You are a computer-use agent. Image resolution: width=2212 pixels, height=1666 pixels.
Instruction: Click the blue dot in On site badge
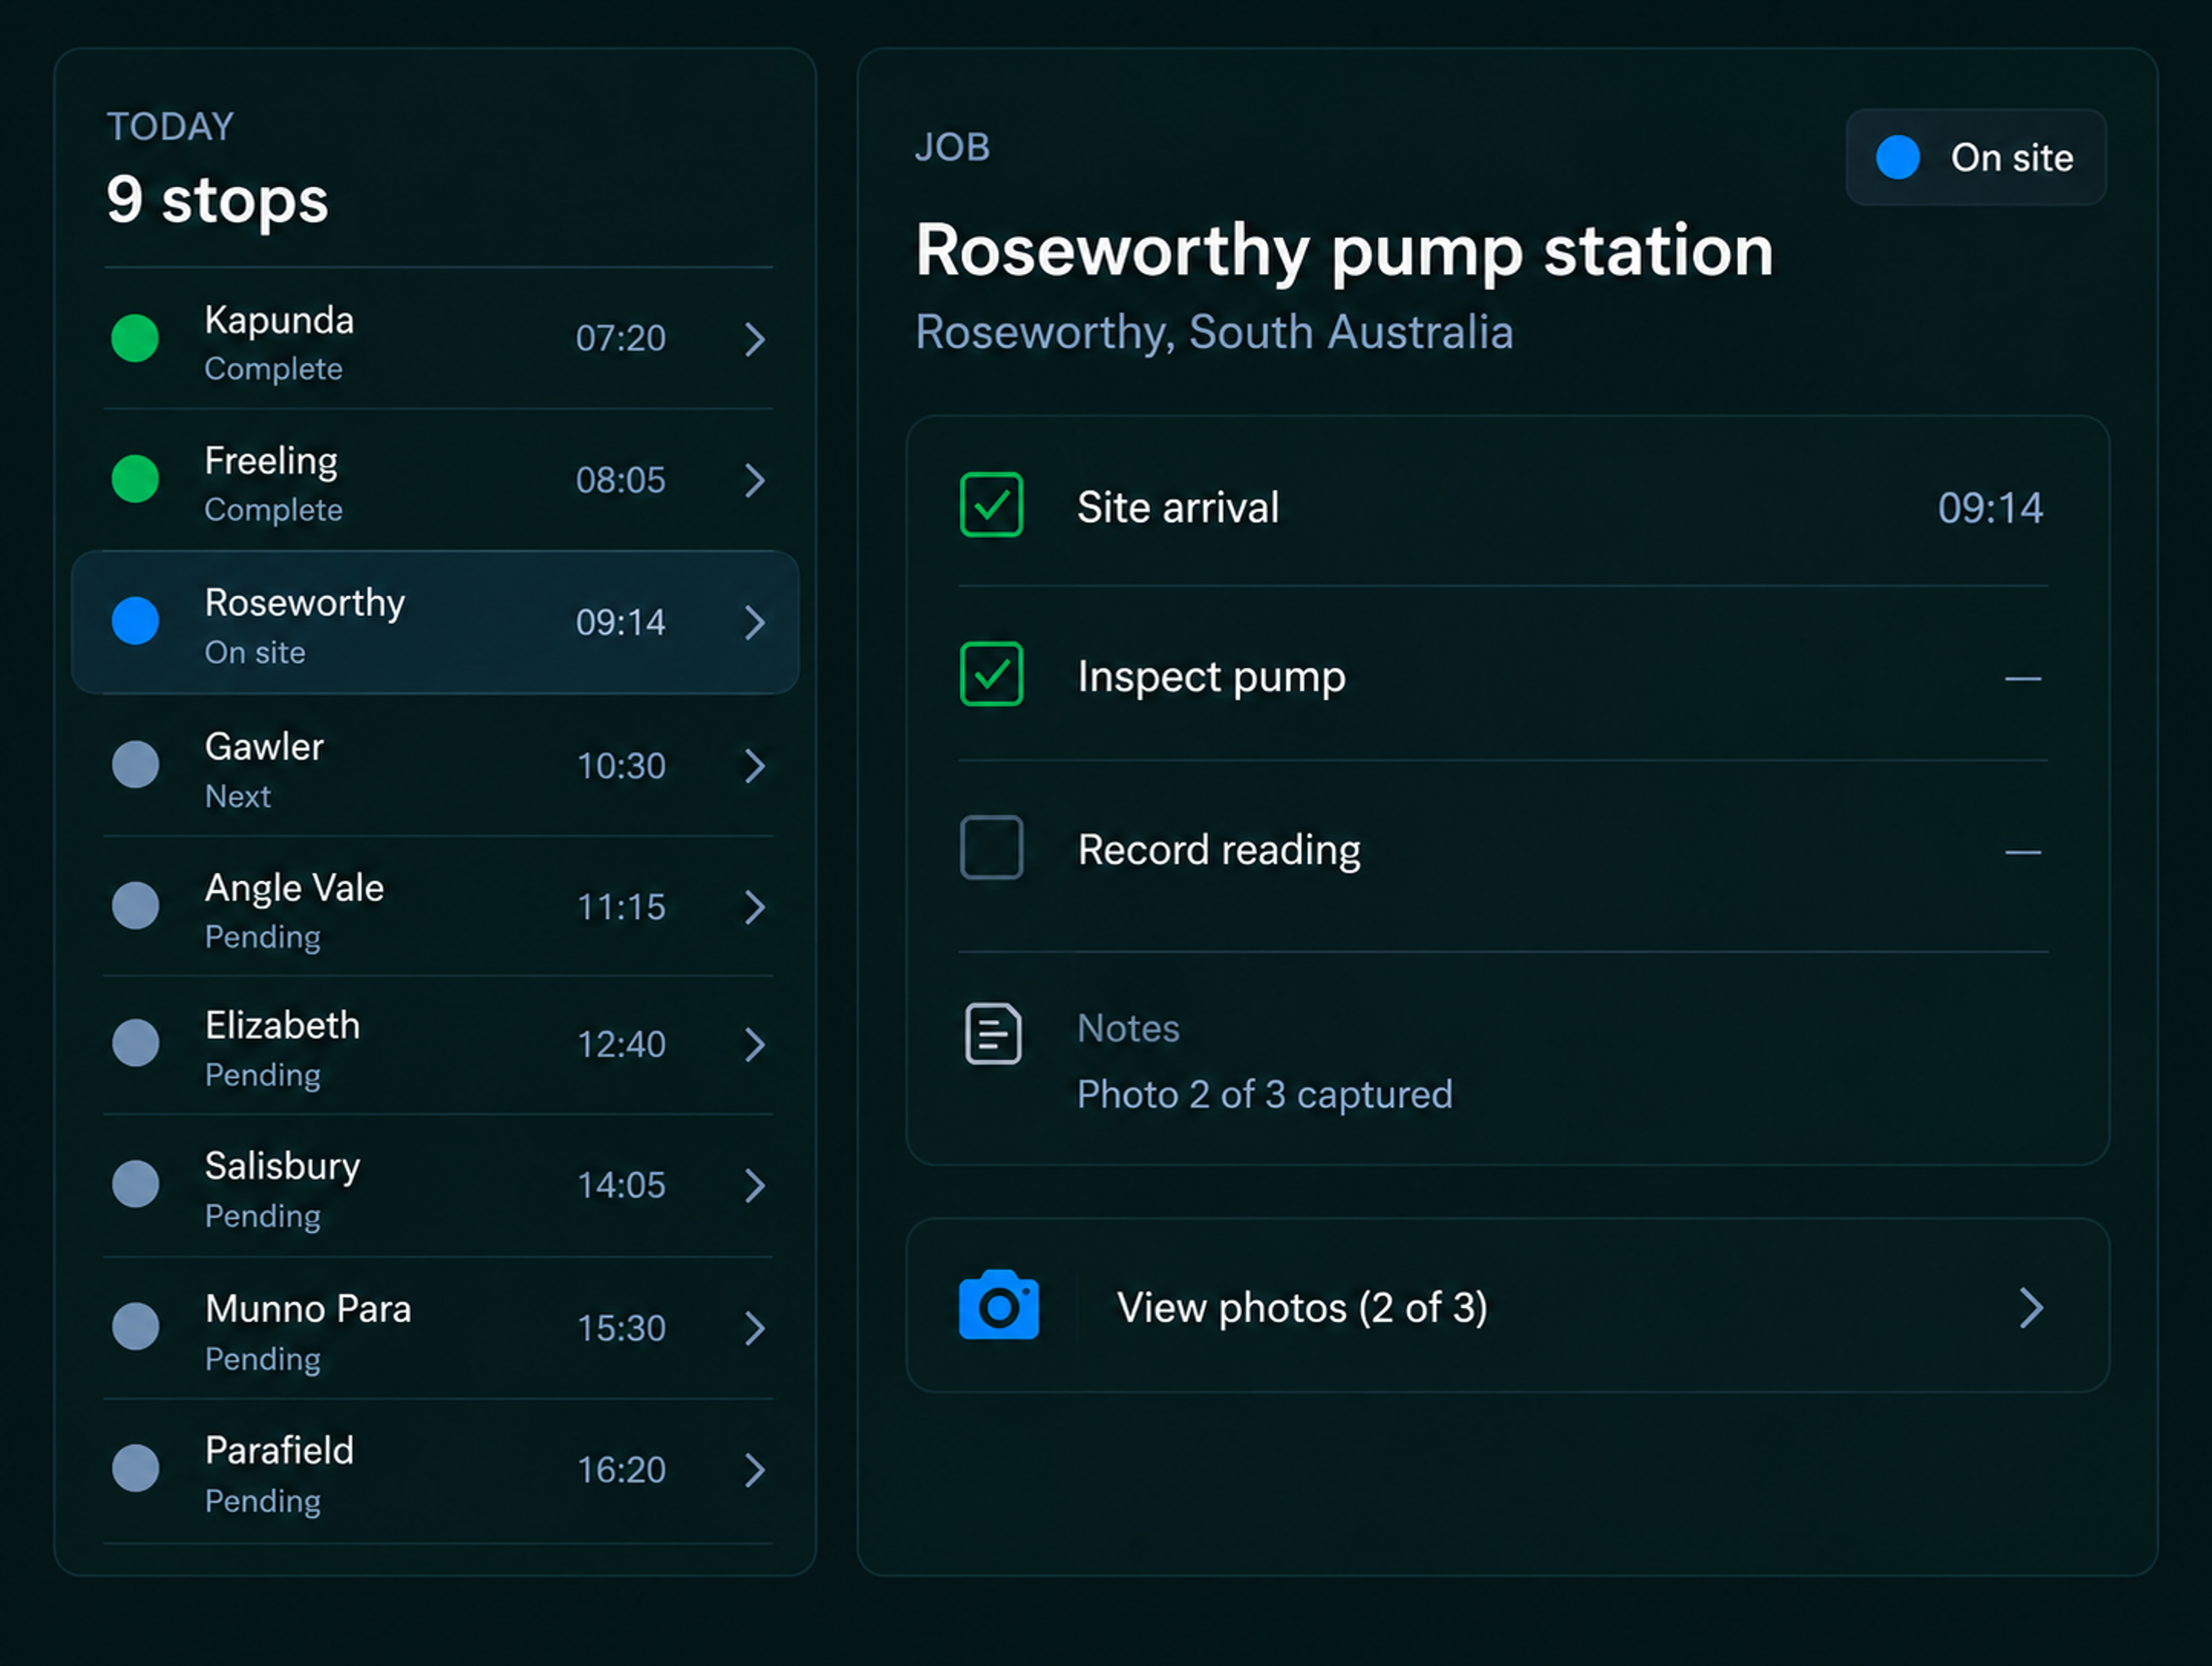click(x=1897, y=157)
